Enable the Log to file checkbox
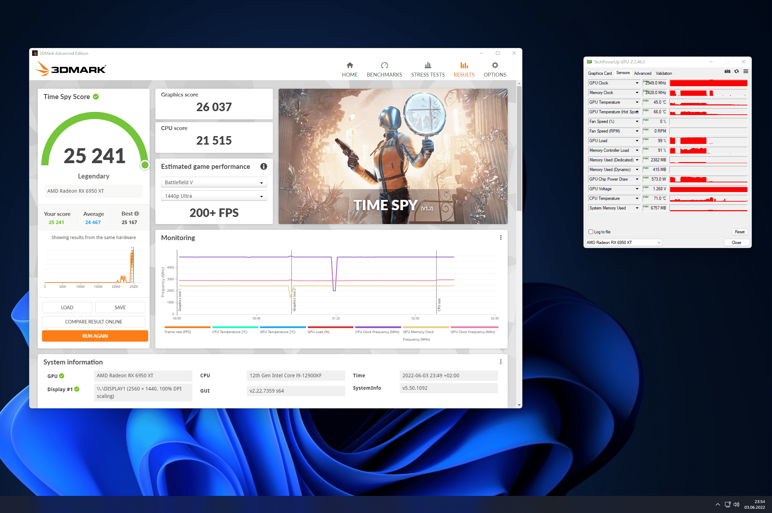Screen dimensions: 772x513 tap(591, 232)
